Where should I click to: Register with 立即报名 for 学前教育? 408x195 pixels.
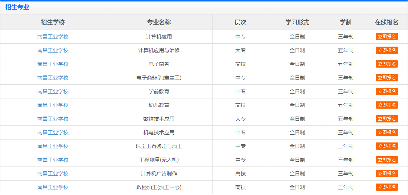[x=386, y=91]
